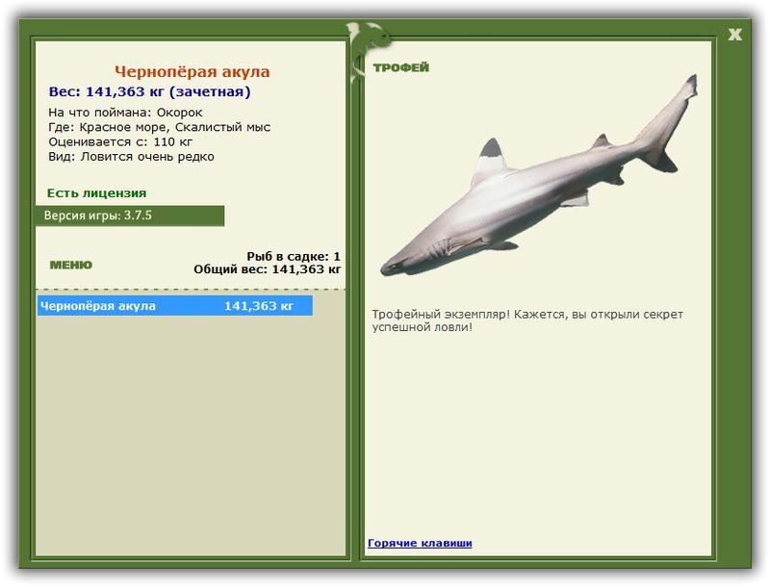Click the Общий вес: 141,363 кг text
This screenshot has width=770, height=587.
[x=268, y=269]
